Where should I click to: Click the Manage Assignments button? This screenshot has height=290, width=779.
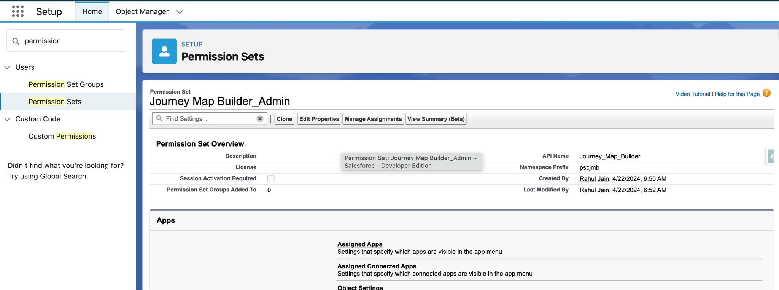pyautogui.click(x=373, y=119)
